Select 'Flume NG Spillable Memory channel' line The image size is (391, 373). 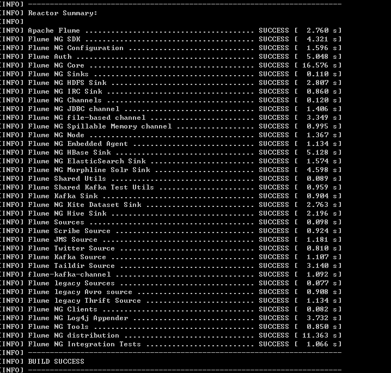point(171,126)
